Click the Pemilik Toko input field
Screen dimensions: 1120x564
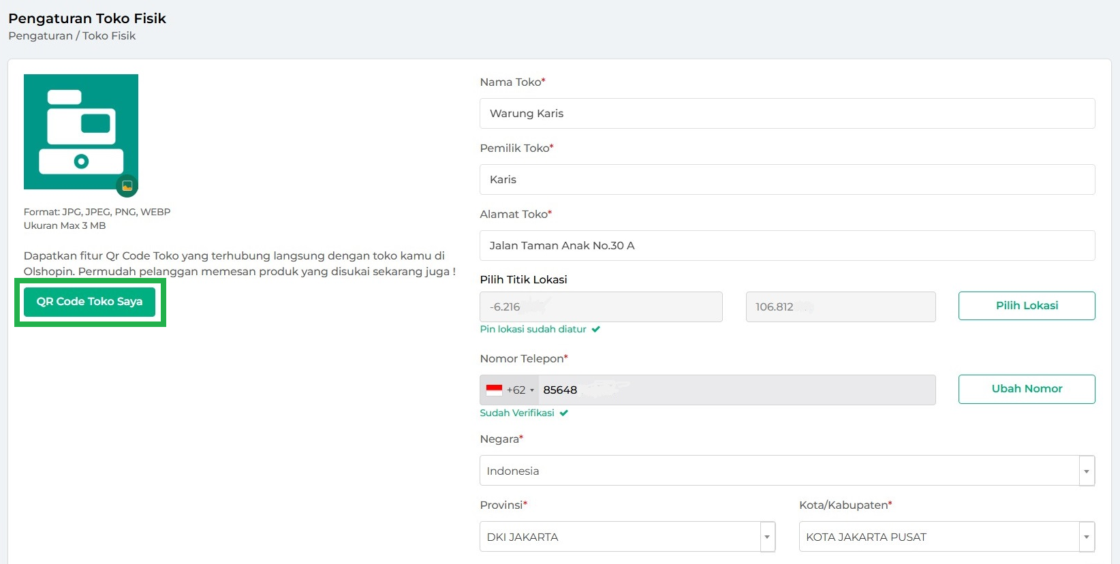[x=787, y=179]
